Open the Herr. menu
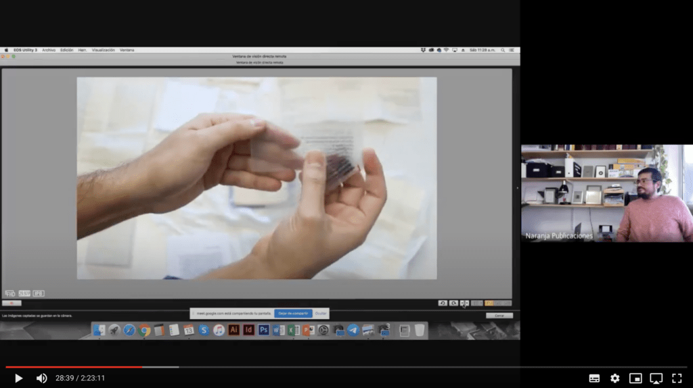 coord(83,50)
